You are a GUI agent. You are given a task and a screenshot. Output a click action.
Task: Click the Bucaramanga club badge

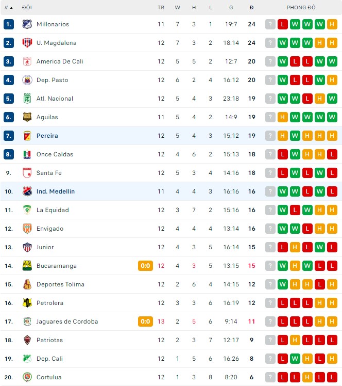point(27,266)
